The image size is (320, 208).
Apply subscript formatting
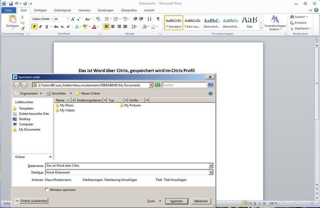click(x=62, y=27)
